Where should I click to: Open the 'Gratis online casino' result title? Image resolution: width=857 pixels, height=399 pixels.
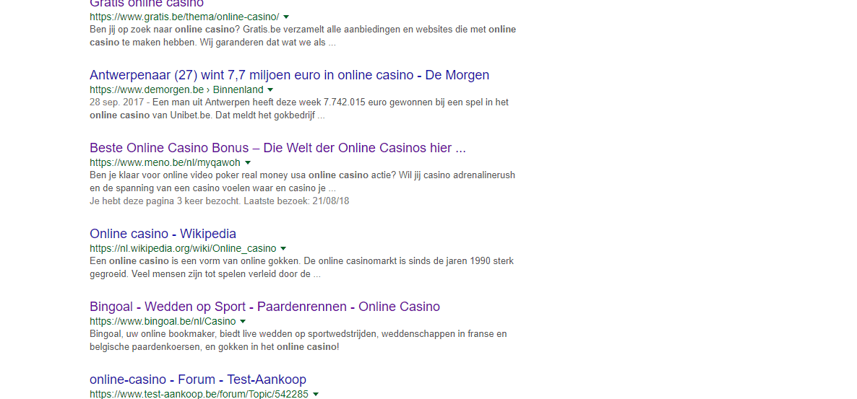tap(147, 4)
